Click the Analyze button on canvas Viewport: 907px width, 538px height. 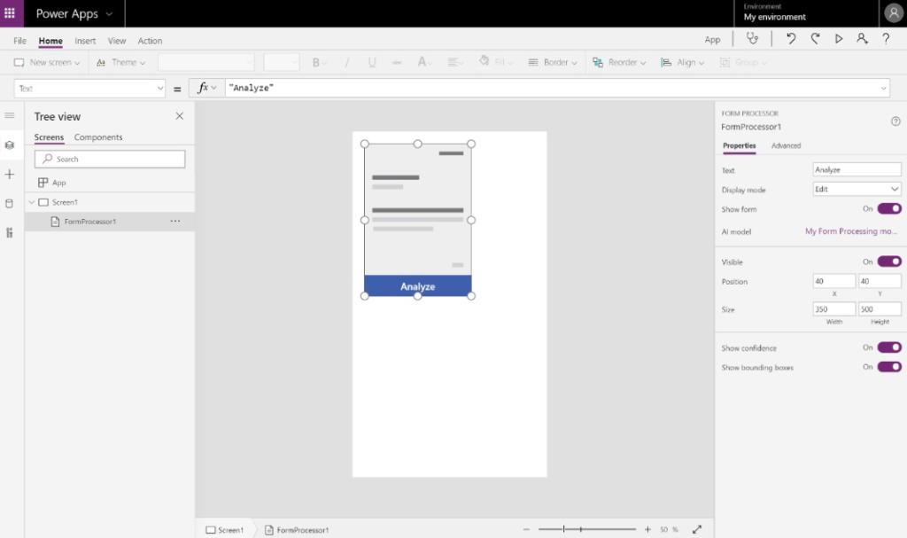click(x=417, y=286)
